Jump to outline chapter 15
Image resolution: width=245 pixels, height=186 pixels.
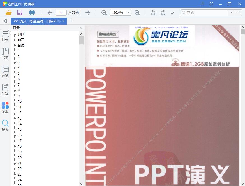pos(20,130)
